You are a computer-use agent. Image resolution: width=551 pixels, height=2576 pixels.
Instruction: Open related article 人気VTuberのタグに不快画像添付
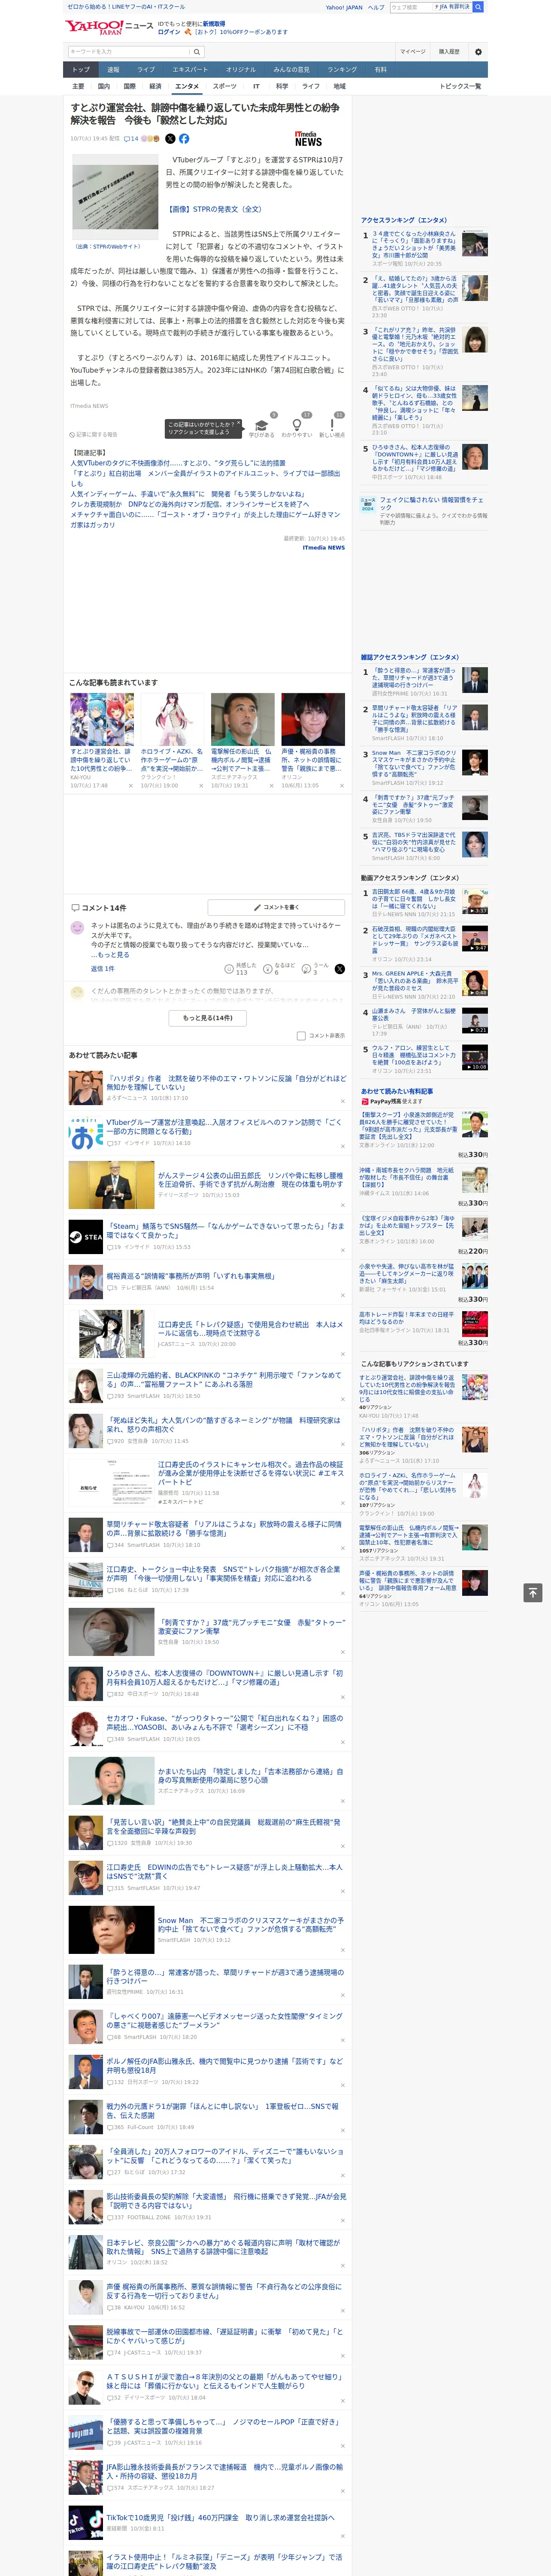(178, 463)
